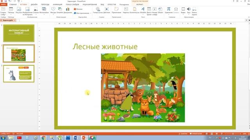This screenshot has width=250, height=140.
Task: Switch to the Home (Главная) tab
Action: pos(13,4)
